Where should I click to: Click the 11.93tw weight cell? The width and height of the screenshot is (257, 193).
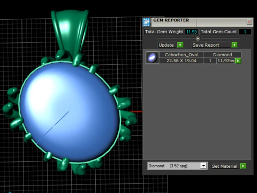[x=226, y=61]
